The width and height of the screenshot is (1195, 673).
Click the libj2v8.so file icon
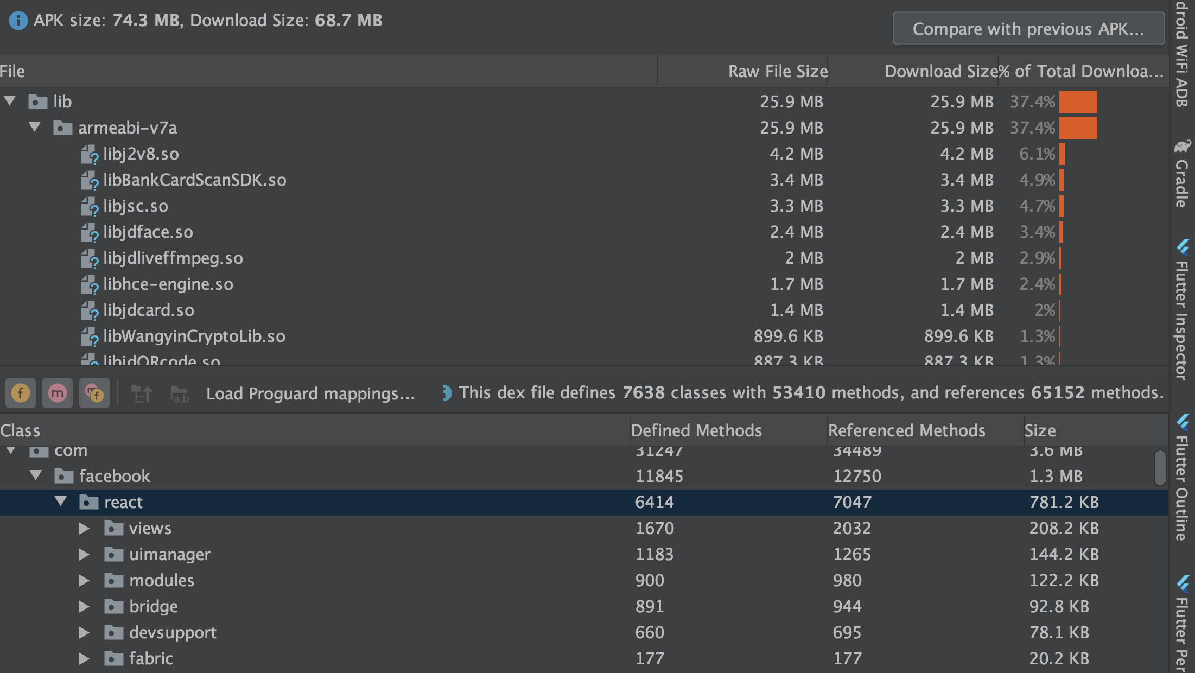click(x=90, y=154)
